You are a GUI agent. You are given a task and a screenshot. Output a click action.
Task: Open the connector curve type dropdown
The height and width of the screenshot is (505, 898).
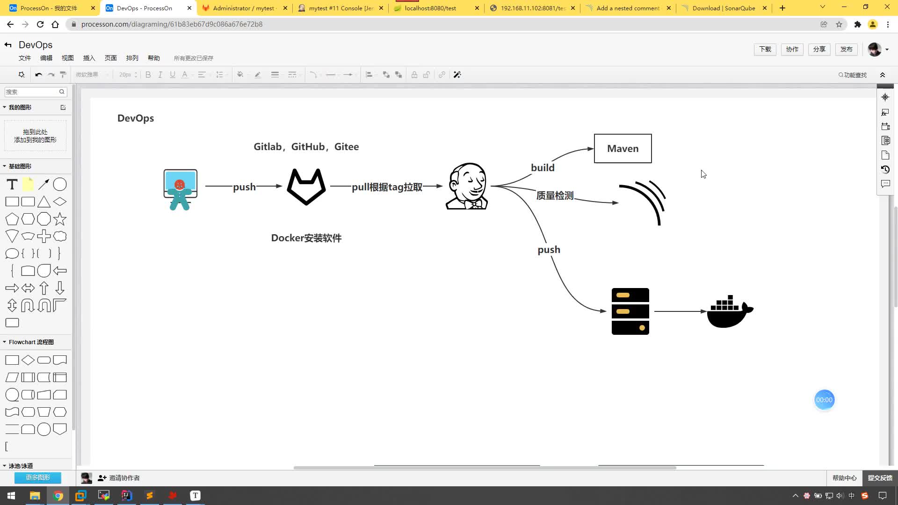click(x=313, y=75)
